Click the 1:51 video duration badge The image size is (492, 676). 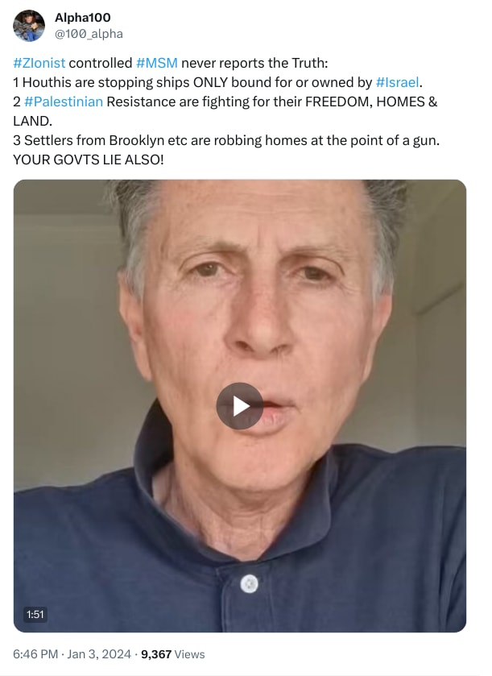click(35, 614)
